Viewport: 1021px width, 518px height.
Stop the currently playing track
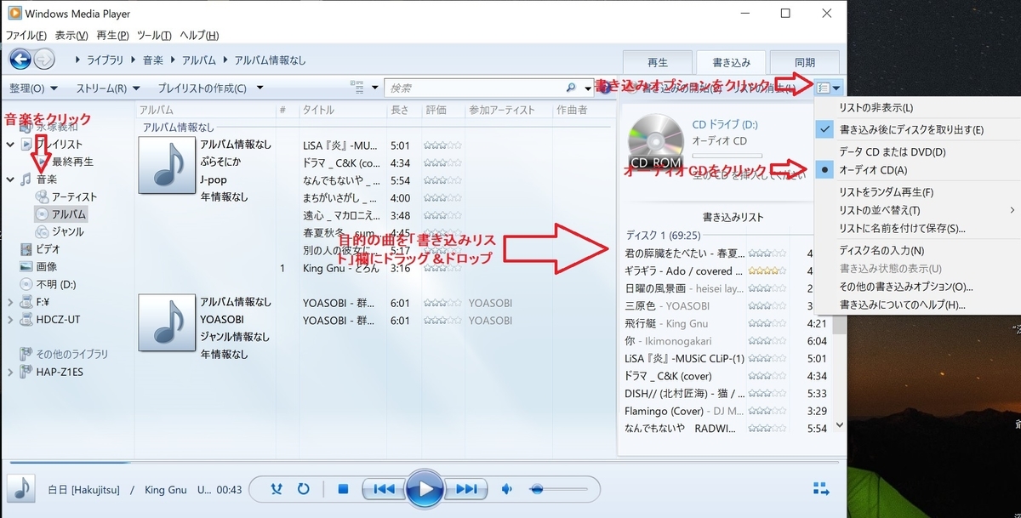343,489
